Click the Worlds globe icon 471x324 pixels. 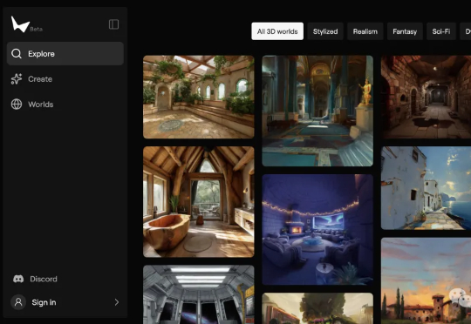17,105
